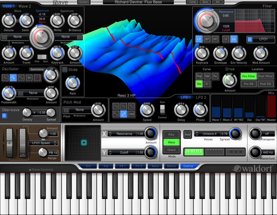Viewport: 277px width, 215px height.
Task: Choose the blade keyboard layout
Action: tap(214, 152)
